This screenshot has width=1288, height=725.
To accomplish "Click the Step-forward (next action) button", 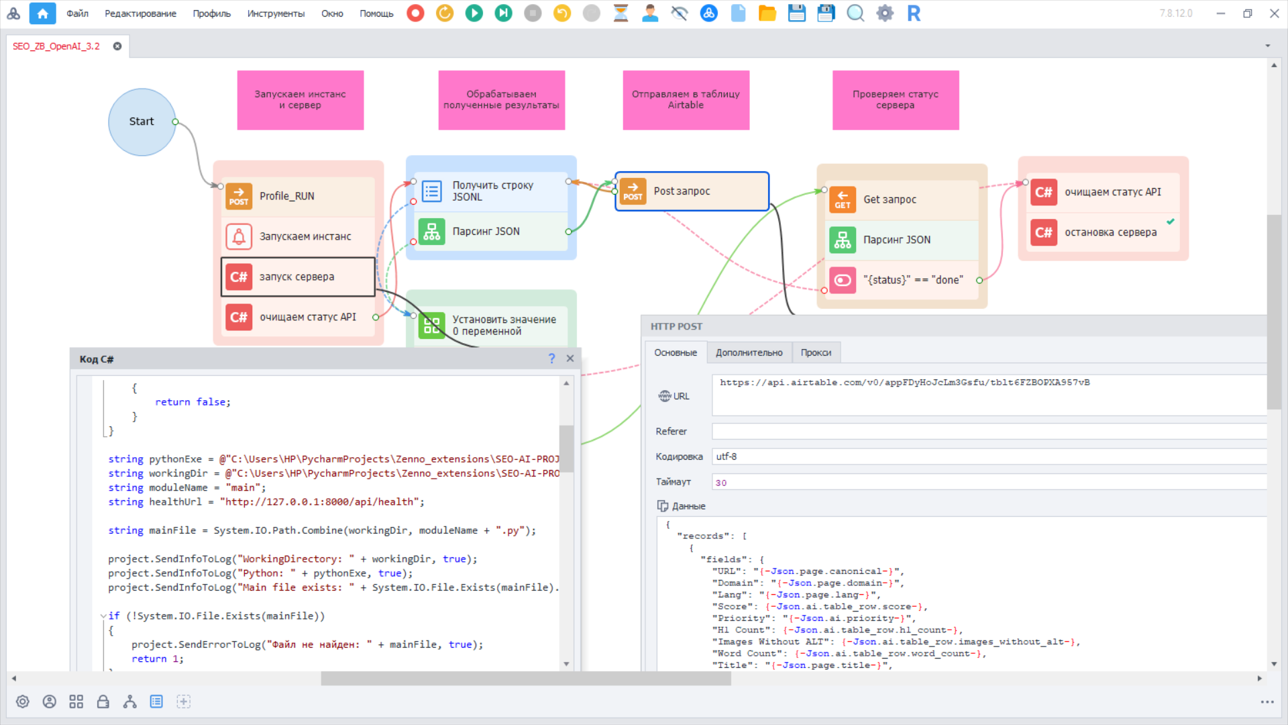I will [x=503, y=13].
